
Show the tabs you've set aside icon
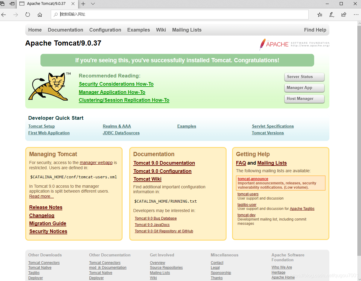(x=2, y=4)
